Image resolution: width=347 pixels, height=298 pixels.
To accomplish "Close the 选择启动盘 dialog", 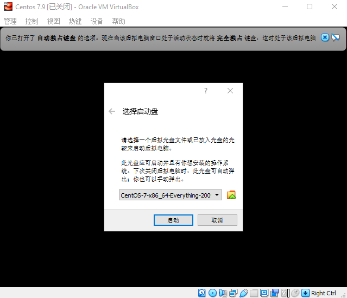I will pos(230,91).
